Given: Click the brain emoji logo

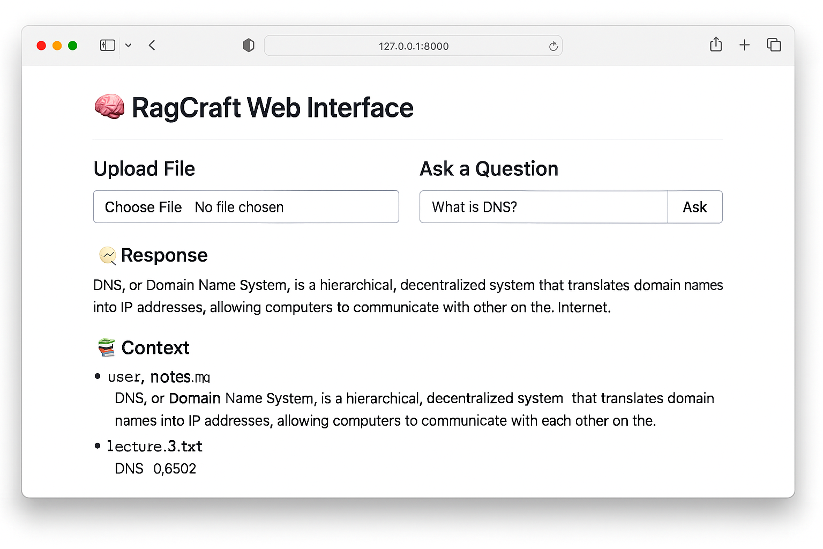Looking at the screenshot, I should [110, 107].
